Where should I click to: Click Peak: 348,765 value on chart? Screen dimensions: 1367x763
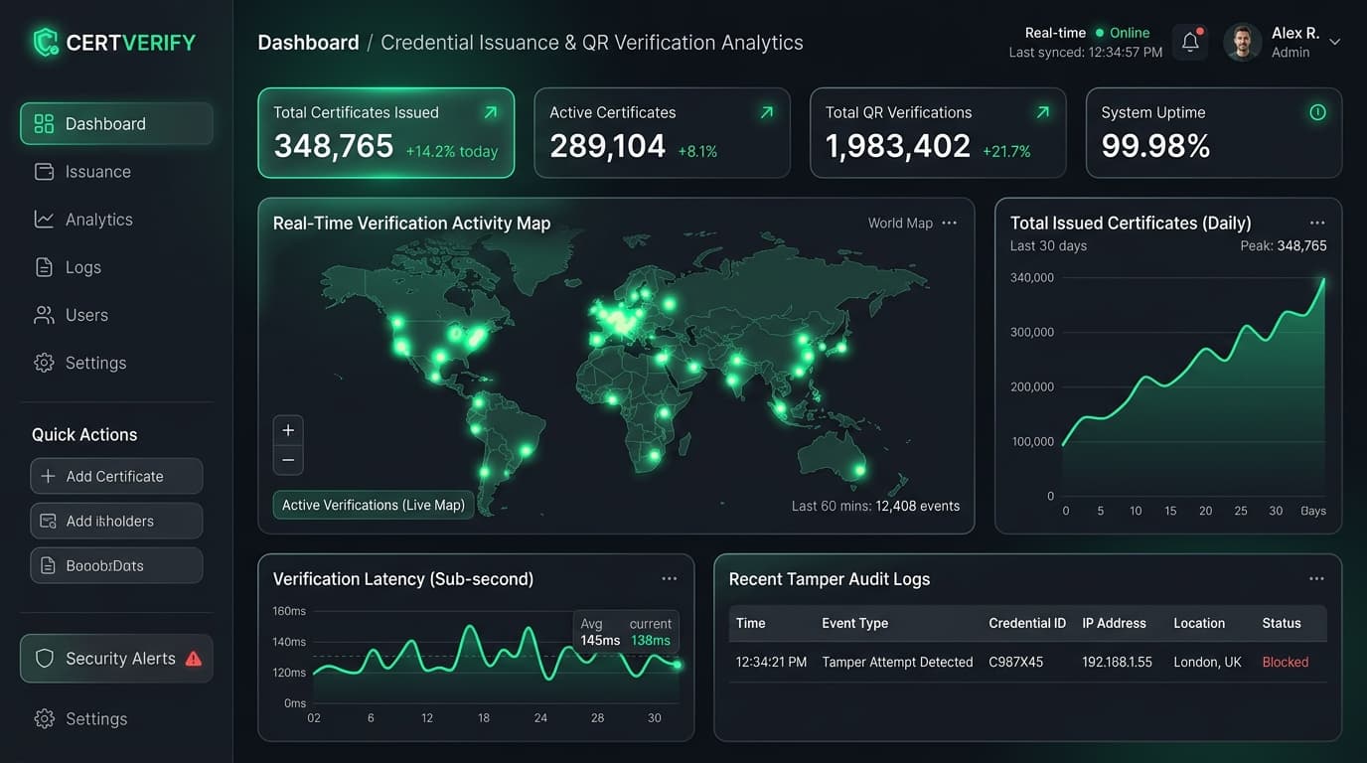(x=1284, y=245)
